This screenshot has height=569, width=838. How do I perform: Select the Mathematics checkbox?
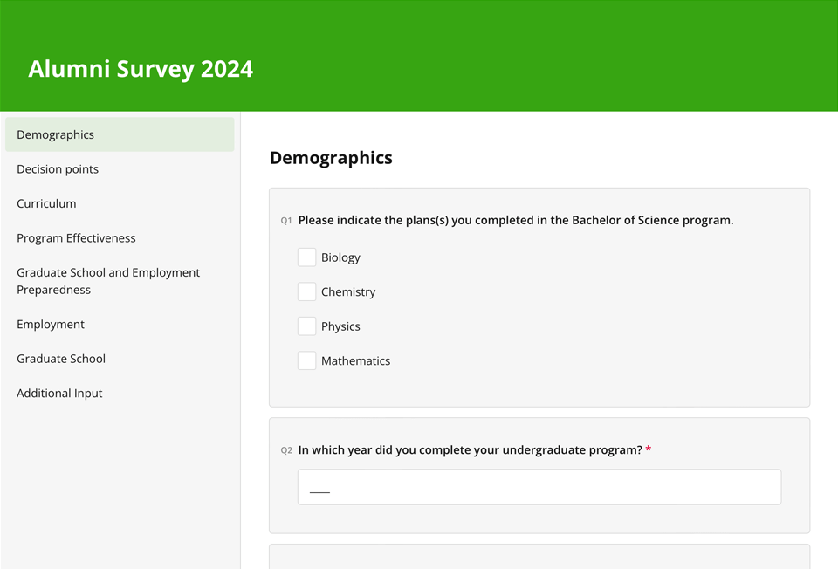coord(306,360)
